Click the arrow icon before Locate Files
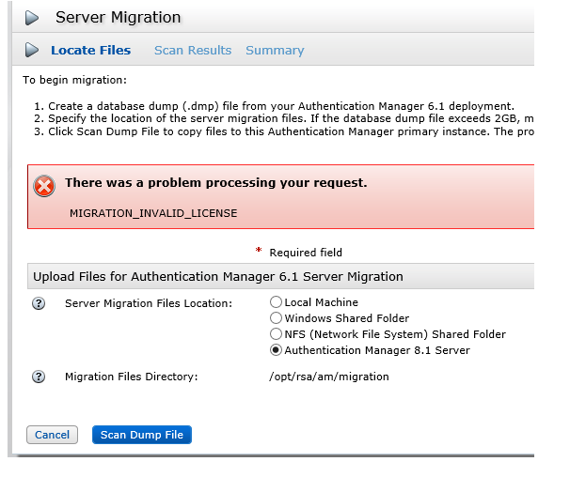570x477 pixels. pos(33,51)
